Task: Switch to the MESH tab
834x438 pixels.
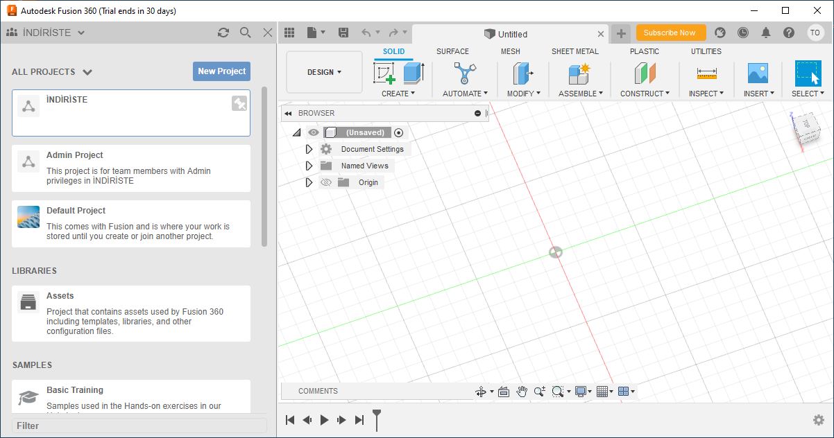Action: click(x=510, y=51)
